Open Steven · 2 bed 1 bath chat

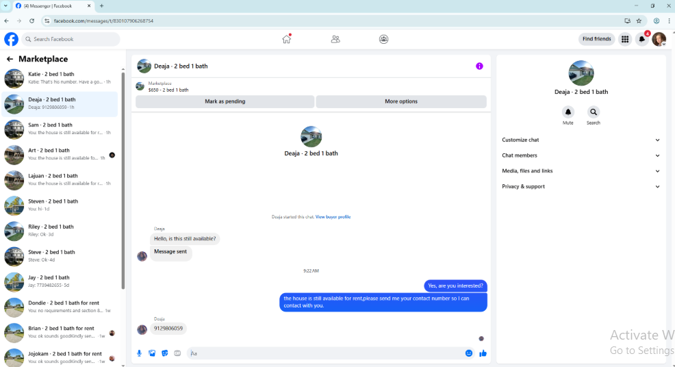(60, 205)
